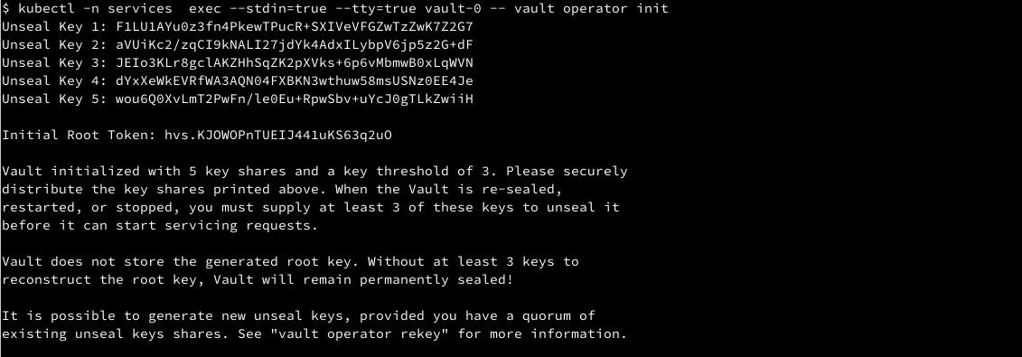Click the 'Vault initialized with 5 key shares' line
The width and height of the screenshot is (1022, 357).
[x=314, y=172]
